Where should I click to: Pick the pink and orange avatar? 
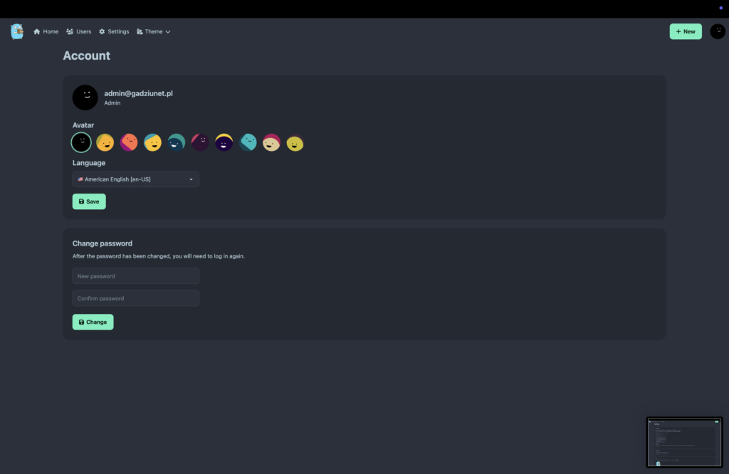(x=129, y=142)
